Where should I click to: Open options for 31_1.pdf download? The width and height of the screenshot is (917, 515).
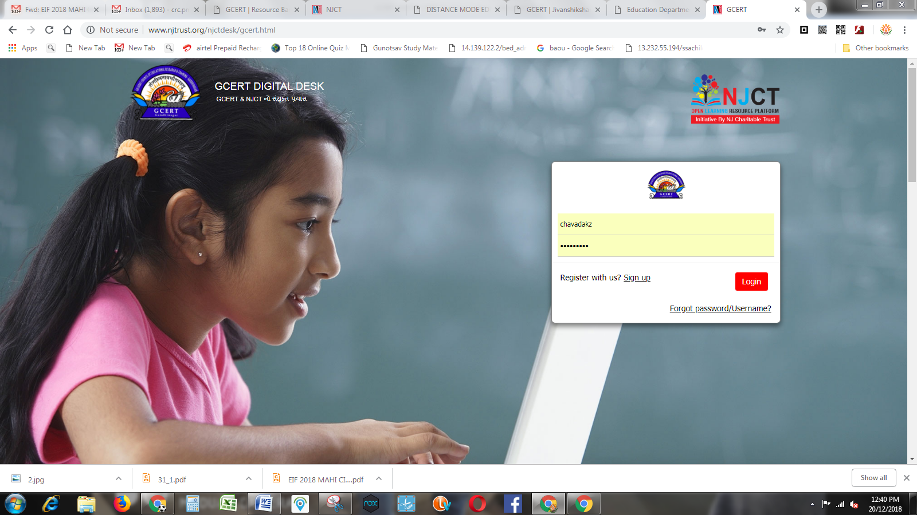pyautogui.click(x=249, y=479)
